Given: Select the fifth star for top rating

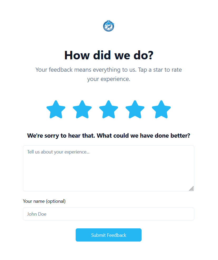Looking at the screenshot, I should pos(161,109).
